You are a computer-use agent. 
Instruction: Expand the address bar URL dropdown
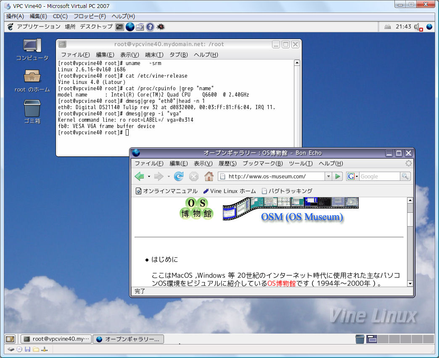pos(328,176)
